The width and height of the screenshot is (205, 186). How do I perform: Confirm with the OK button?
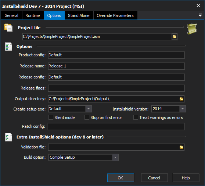pos(121,178)
